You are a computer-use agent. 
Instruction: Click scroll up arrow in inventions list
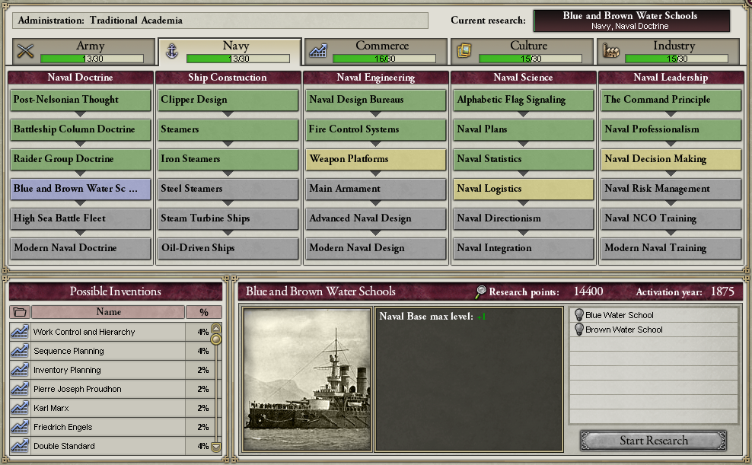pos(216,328)
